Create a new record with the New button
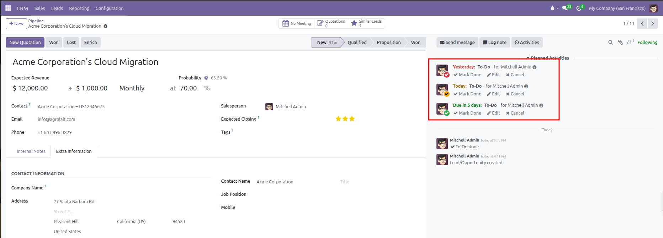Screen dimensions: 663x238 16,23
